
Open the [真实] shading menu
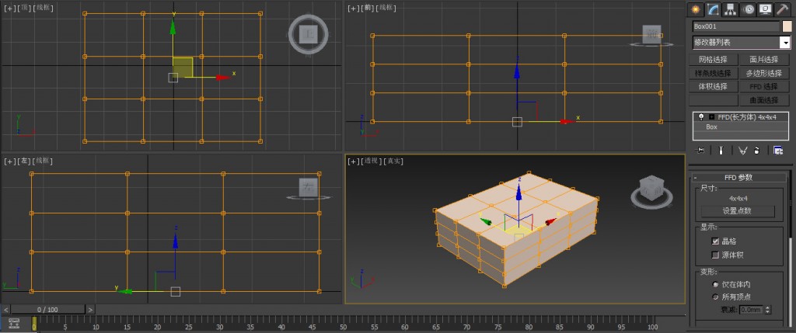click(x=393, y=161)
